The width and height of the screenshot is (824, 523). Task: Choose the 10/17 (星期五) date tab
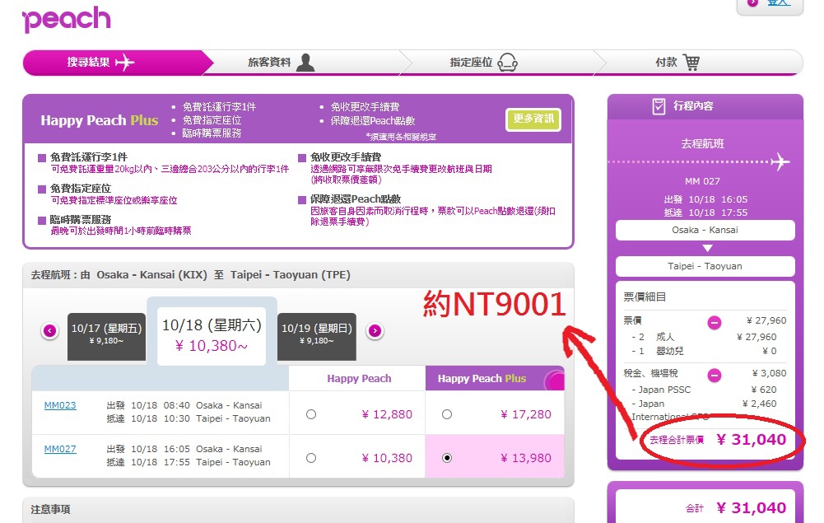[x=107, y=336]
